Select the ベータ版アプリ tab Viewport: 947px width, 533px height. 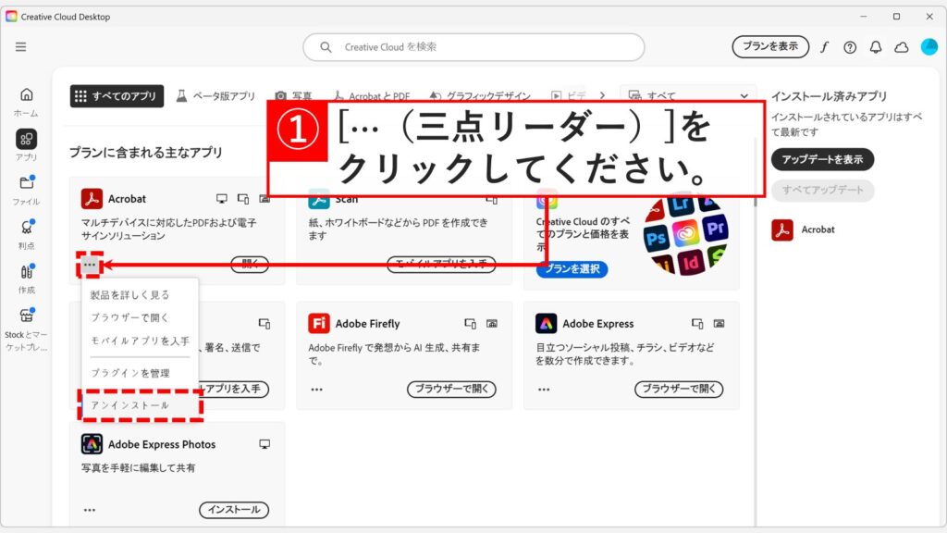click(216, 96)
